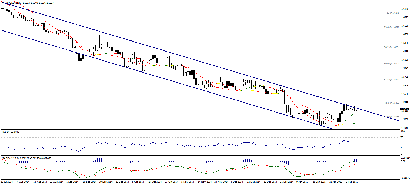Click the 3 Dec 2014 date label
The image size is (410, 184).
(x=237, y=182)
